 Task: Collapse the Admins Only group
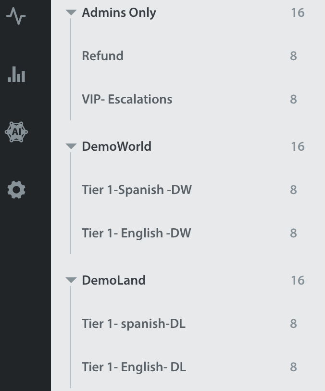(x=71, y=13)
